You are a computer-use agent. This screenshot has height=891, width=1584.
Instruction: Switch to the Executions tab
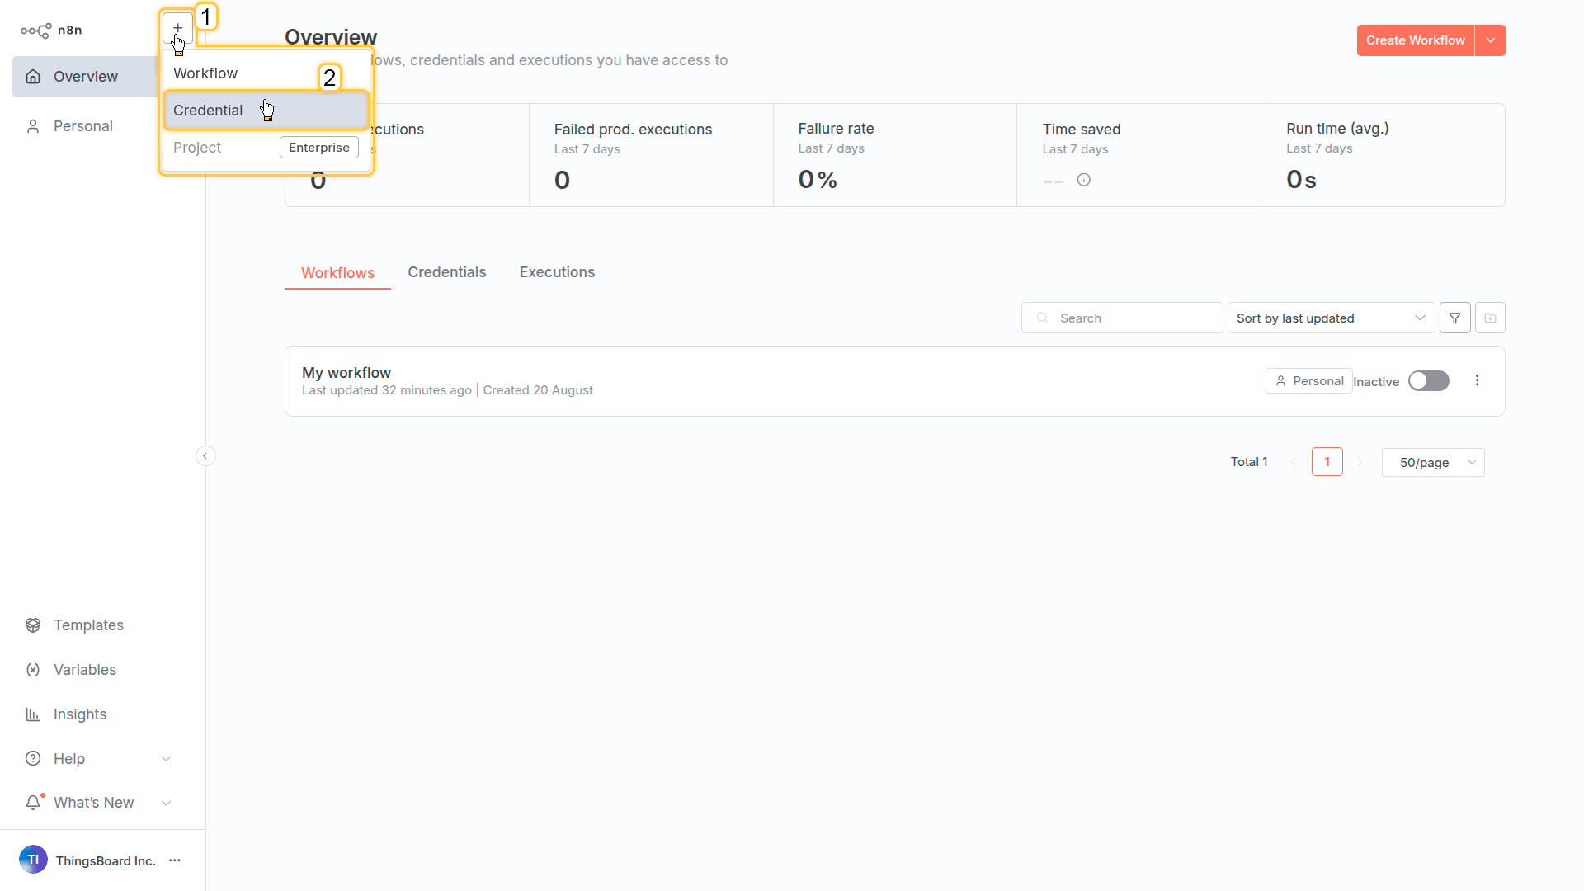tap(557, 272)
